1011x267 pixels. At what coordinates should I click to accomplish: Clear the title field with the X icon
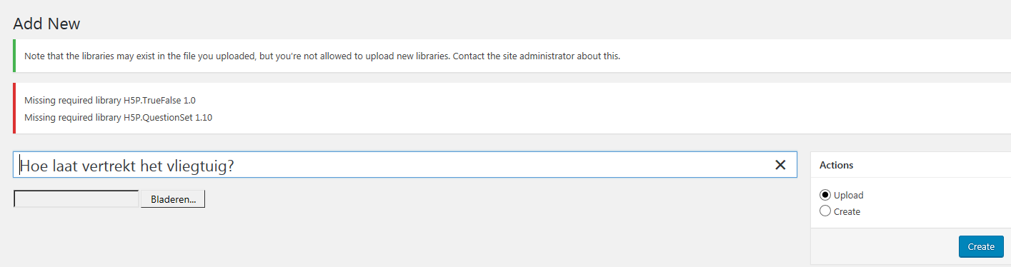click(780, 165)
